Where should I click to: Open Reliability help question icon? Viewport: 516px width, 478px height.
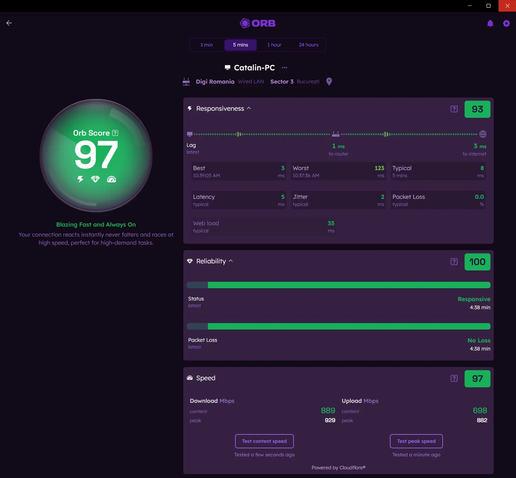(454, 262)
